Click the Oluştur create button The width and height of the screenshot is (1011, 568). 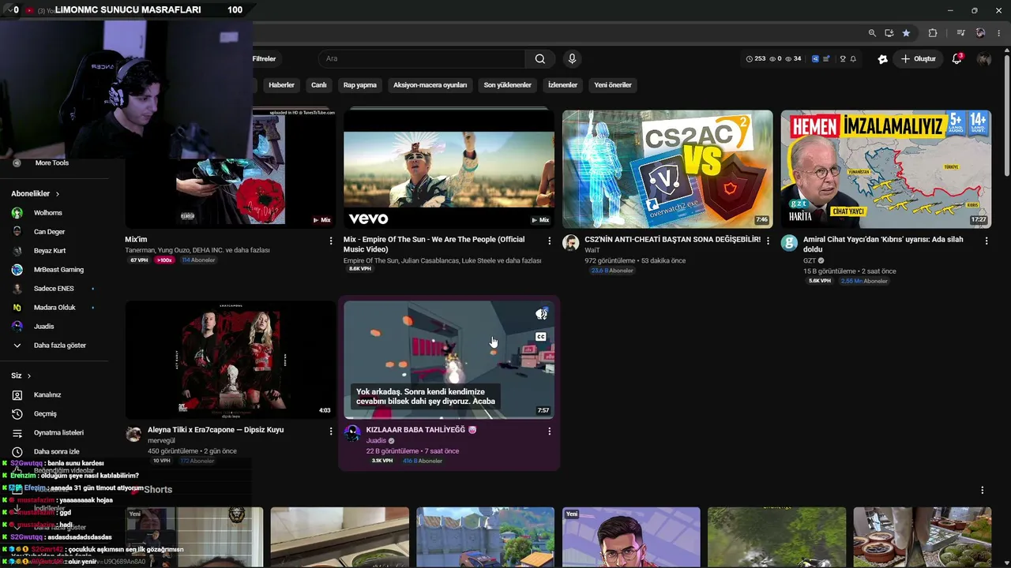click(x=919, y=59)
